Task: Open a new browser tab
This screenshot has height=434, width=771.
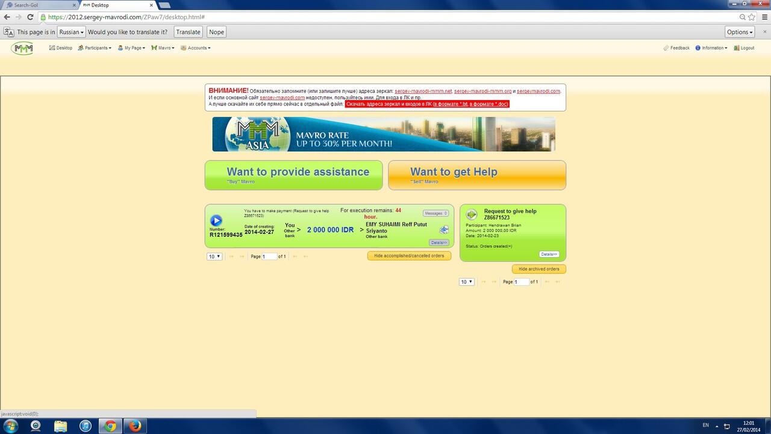Action: coord(164,5)
